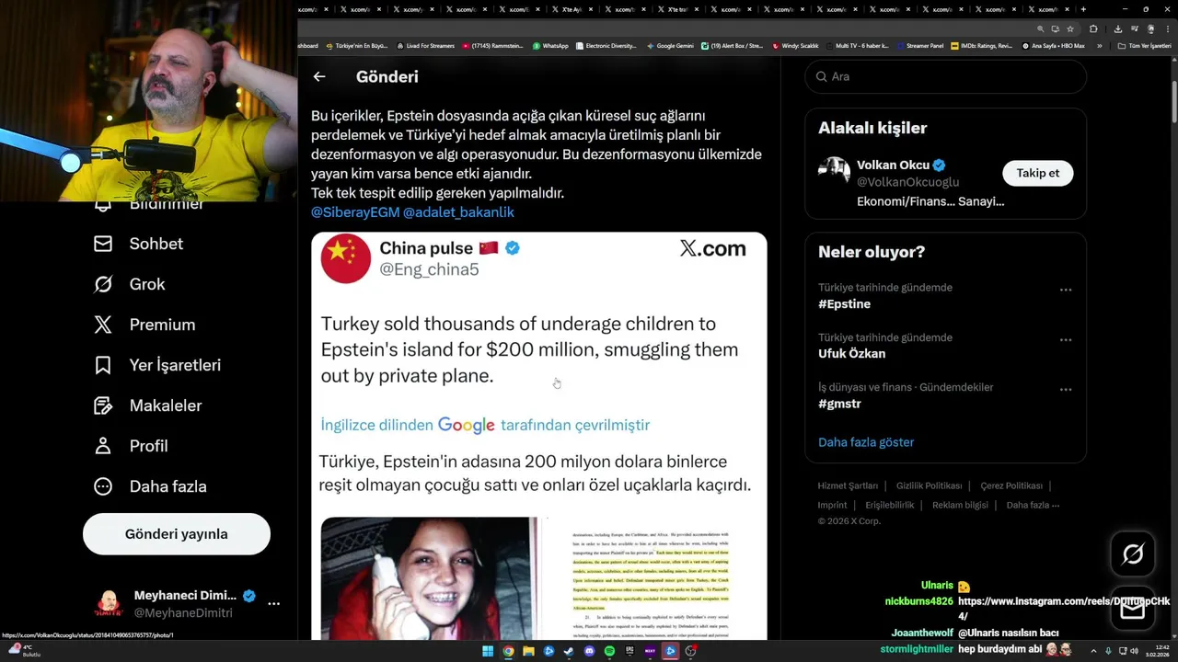The image size is (1178, 662).
Task: Open @adalet_bakanlik mention link
Action: pyautogui.click(x=458, y=212)
